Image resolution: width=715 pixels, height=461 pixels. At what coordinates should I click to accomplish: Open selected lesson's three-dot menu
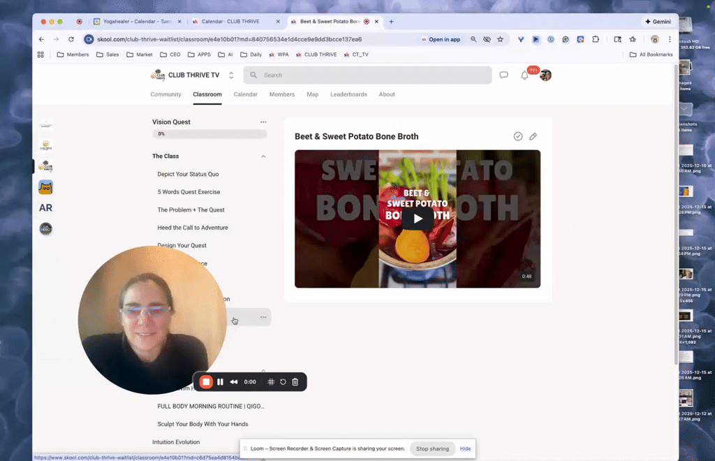pos(263,317)
